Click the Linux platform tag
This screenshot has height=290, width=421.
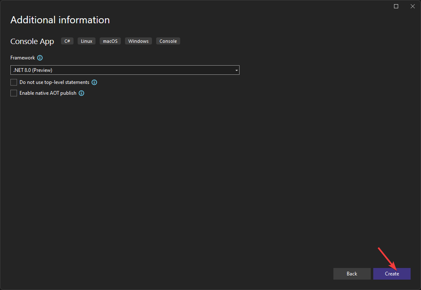[86, 41]
